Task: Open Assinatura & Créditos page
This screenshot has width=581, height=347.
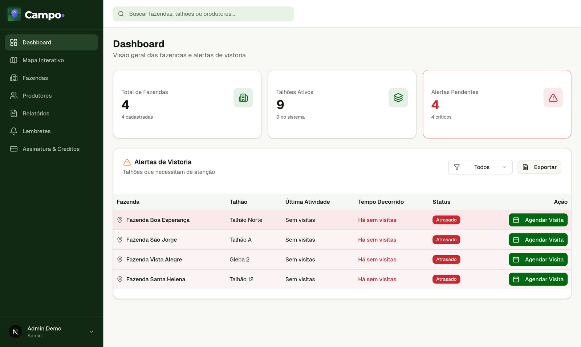Action: 52,149
